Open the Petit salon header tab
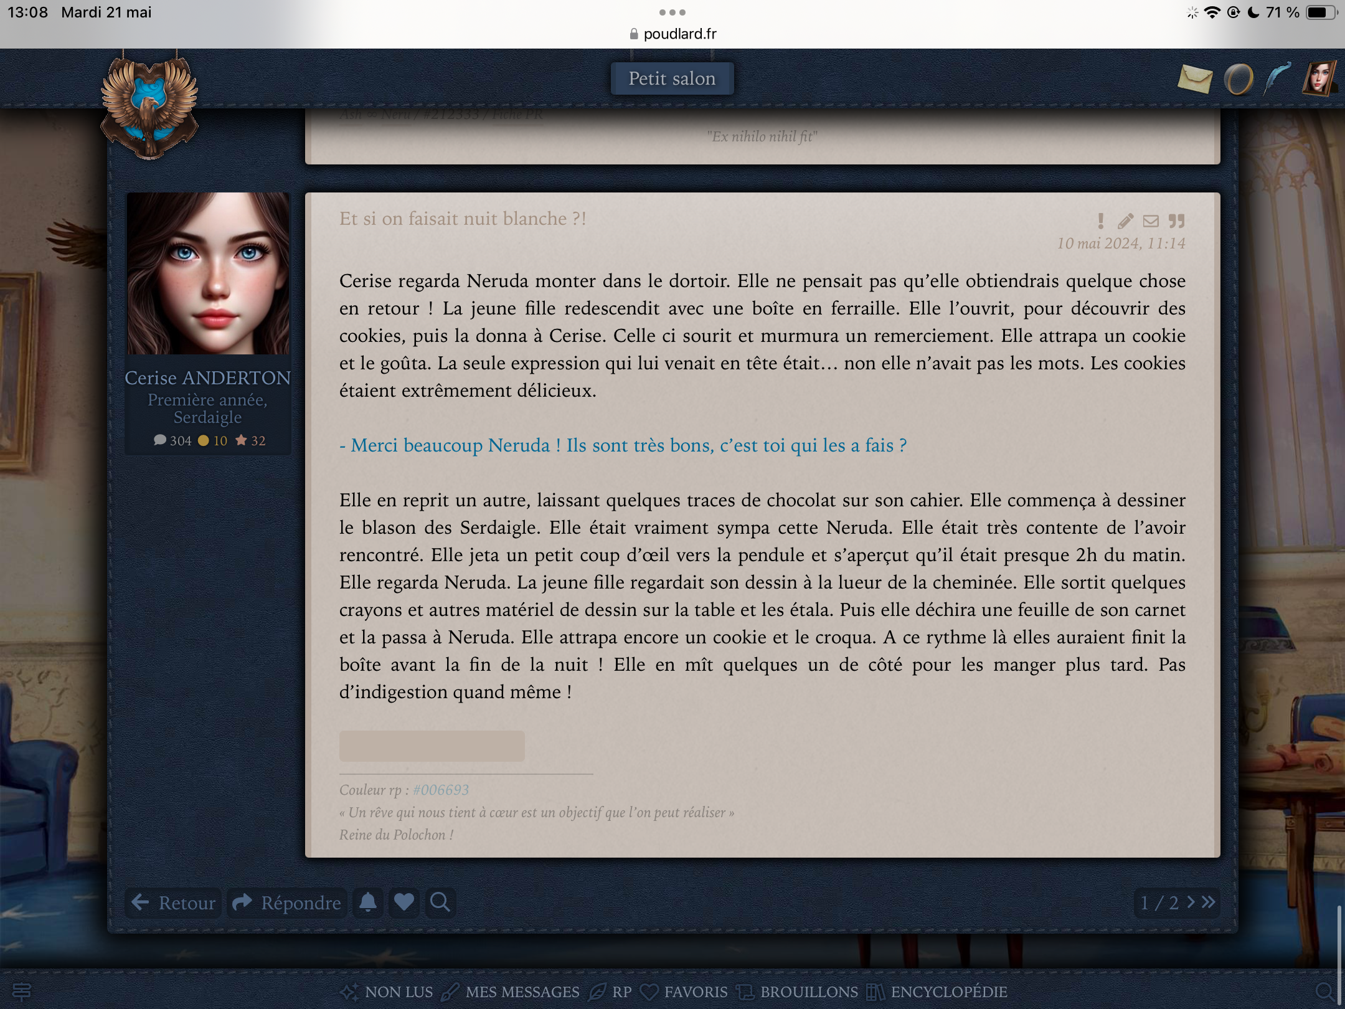The image size is (1345, 1009). pyautogui.click(x=672, y=78)
